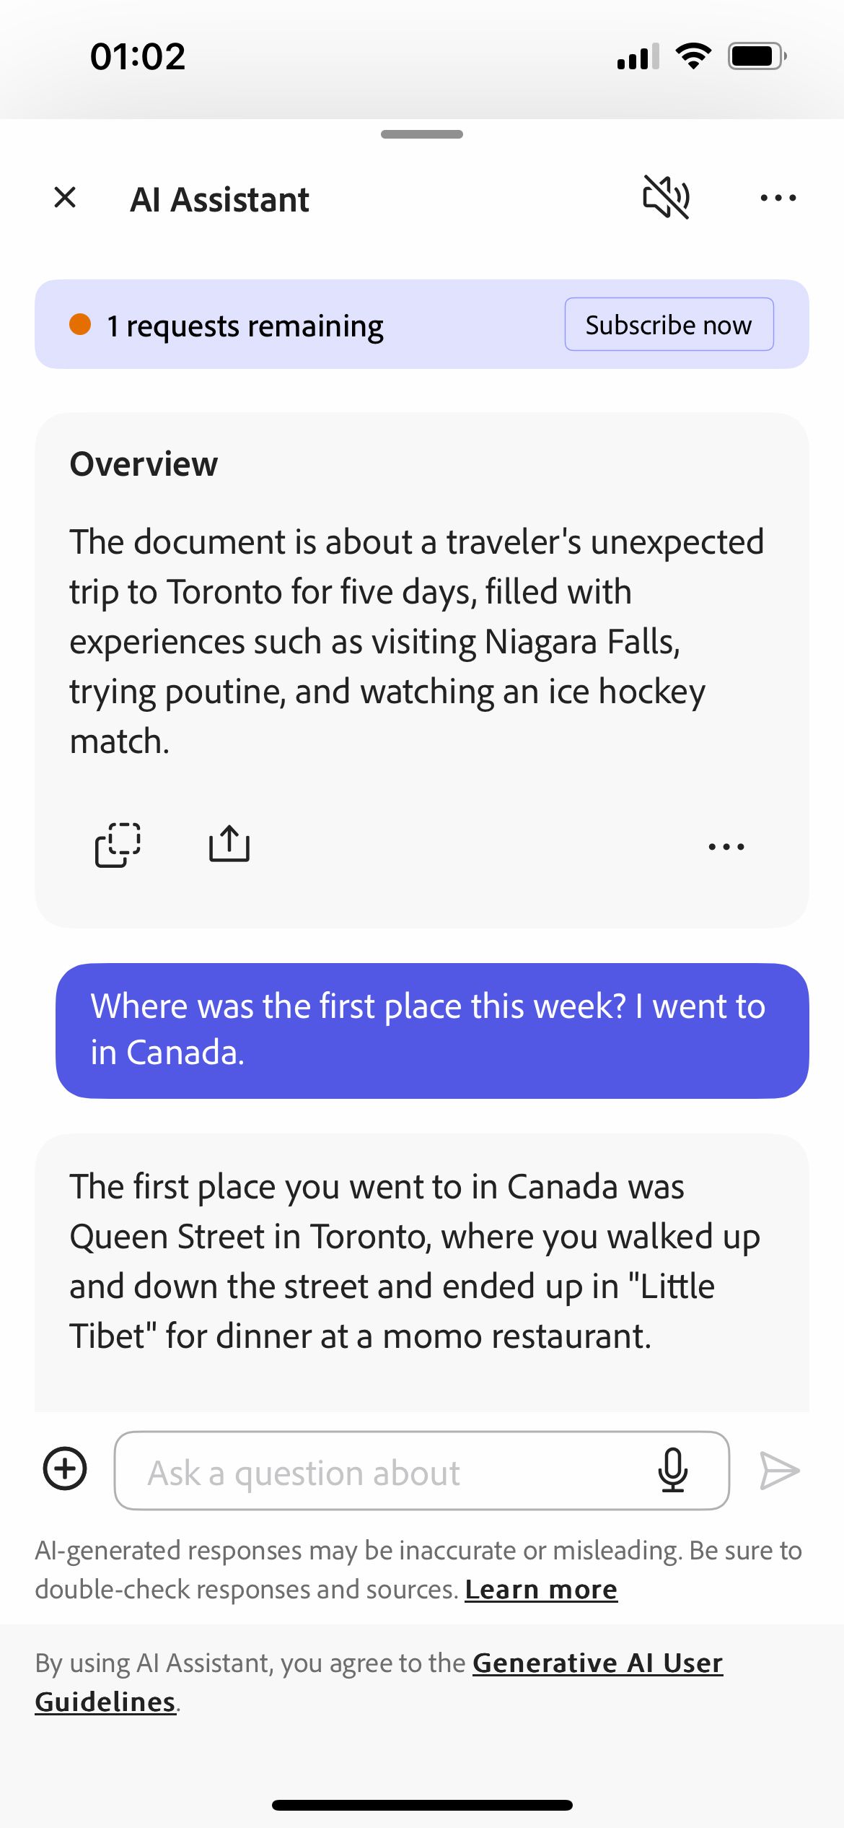Tap the orange requests remaining indicator dot
The width and height of the screenshot is (844, 1828).
coord(80,325)
